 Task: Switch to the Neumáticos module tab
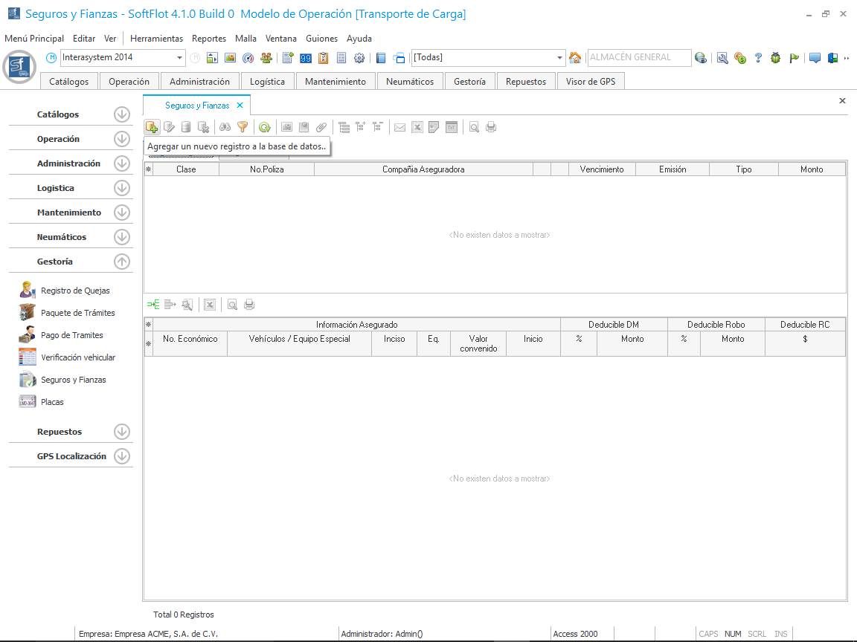[x=410, y=82]
